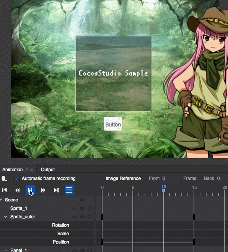Jump to the first frame
This screenshot has height=252, width=228.
tap(5, 190)
